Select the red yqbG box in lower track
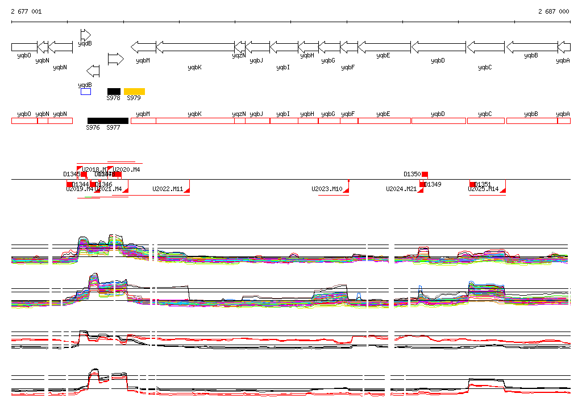The image size is (582, 406). pyautogui.click(x=329, y=121)
